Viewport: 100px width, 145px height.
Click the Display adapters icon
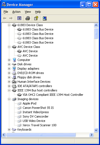[x=14, y=69]
